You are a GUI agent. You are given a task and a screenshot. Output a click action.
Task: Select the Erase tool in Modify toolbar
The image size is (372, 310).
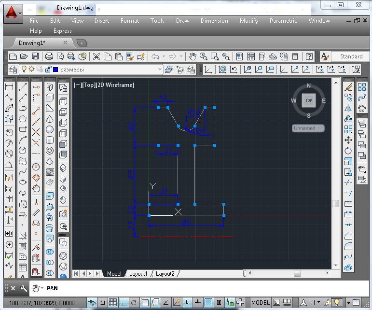(348, 87)
